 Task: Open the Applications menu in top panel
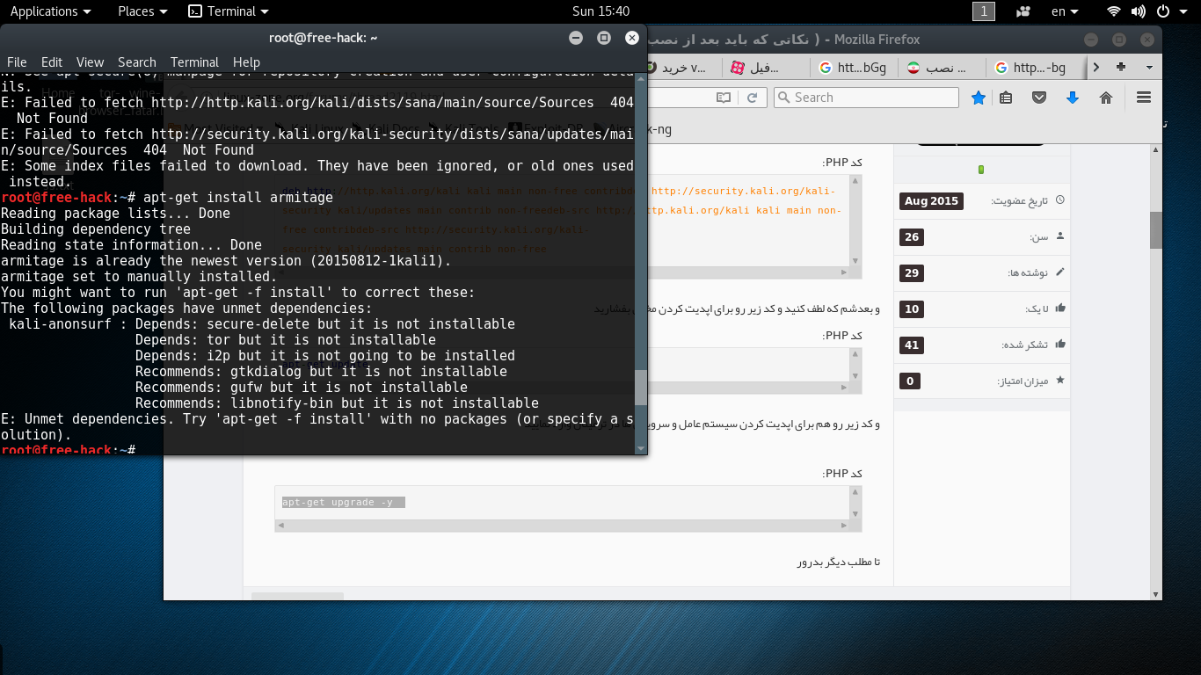[x=50, y=11]
